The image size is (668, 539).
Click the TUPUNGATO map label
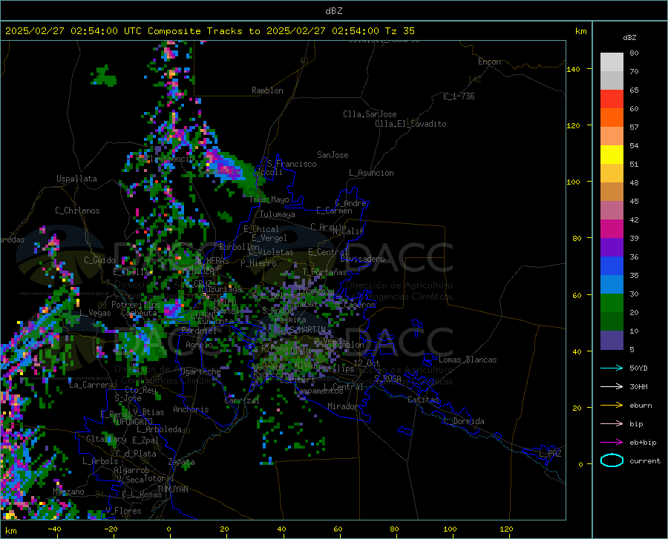pyautogui.click(x=133, y=422)
